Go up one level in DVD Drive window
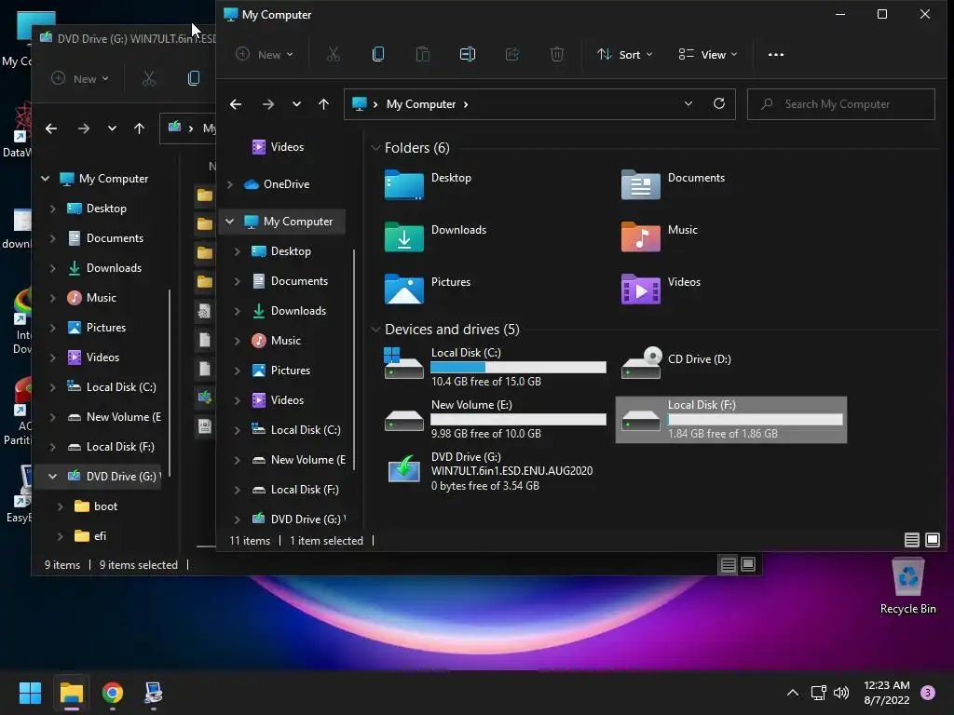The height and width of the screenshot is (715, 954). [140, 128]
